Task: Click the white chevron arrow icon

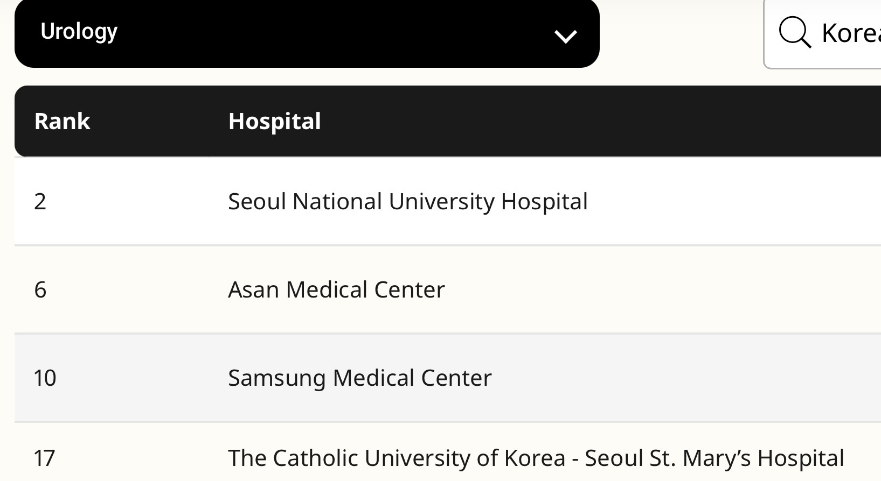Action: 566,36
